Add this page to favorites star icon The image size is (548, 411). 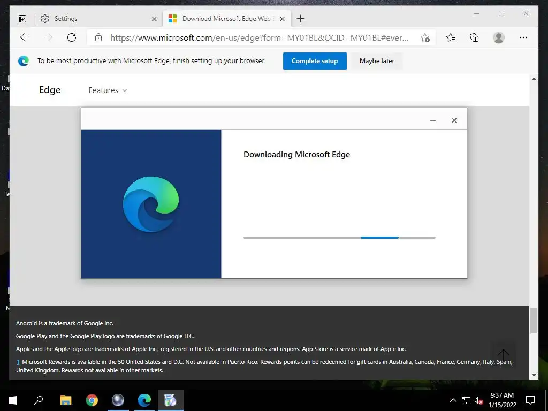[x=425, y=38]
